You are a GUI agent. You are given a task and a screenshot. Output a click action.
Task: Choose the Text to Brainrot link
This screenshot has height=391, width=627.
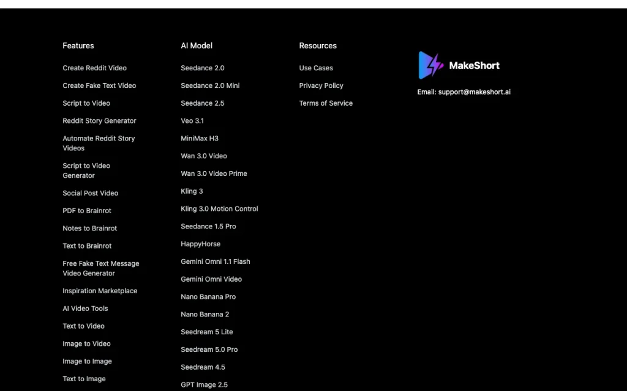point(87,246)
